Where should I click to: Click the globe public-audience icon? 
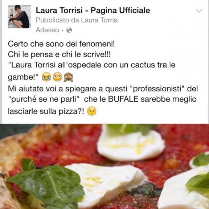[69, 30]
